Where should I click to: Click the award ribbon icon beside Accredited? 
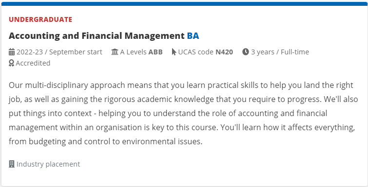[12, 63]
